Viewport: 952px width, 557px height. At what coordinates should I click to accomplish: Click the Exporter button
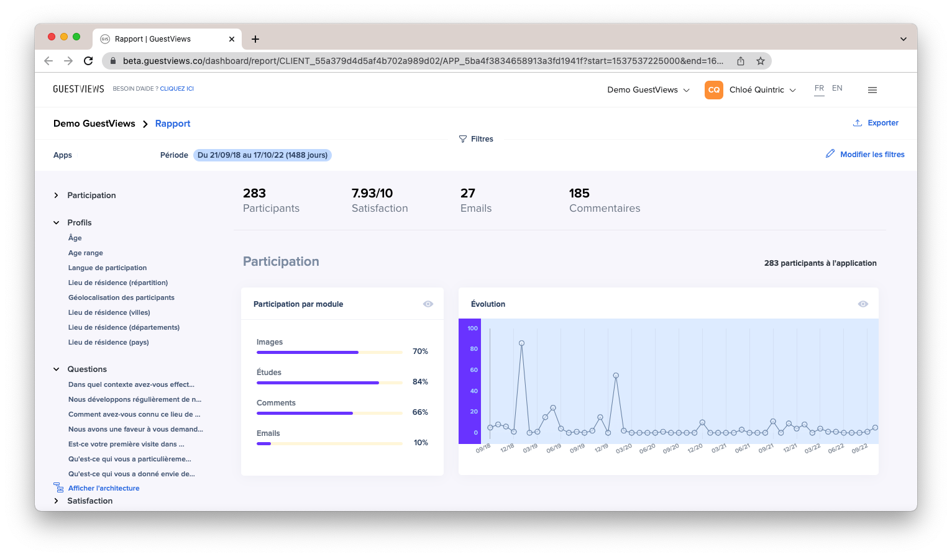(x=876, y=123)
